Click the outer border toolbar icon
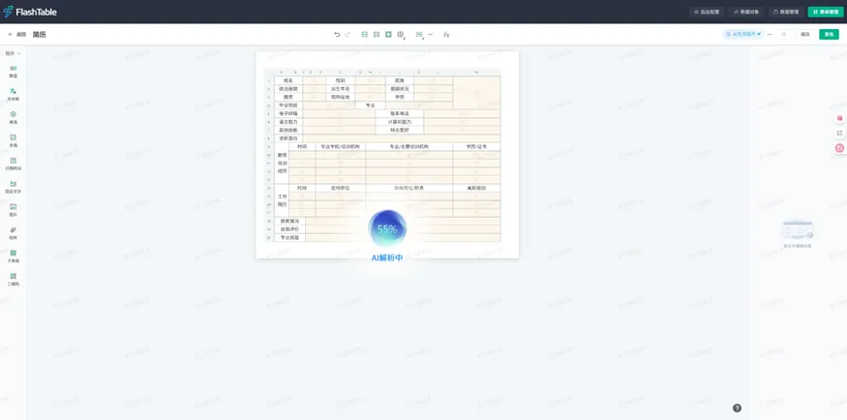 click(388, 35)
